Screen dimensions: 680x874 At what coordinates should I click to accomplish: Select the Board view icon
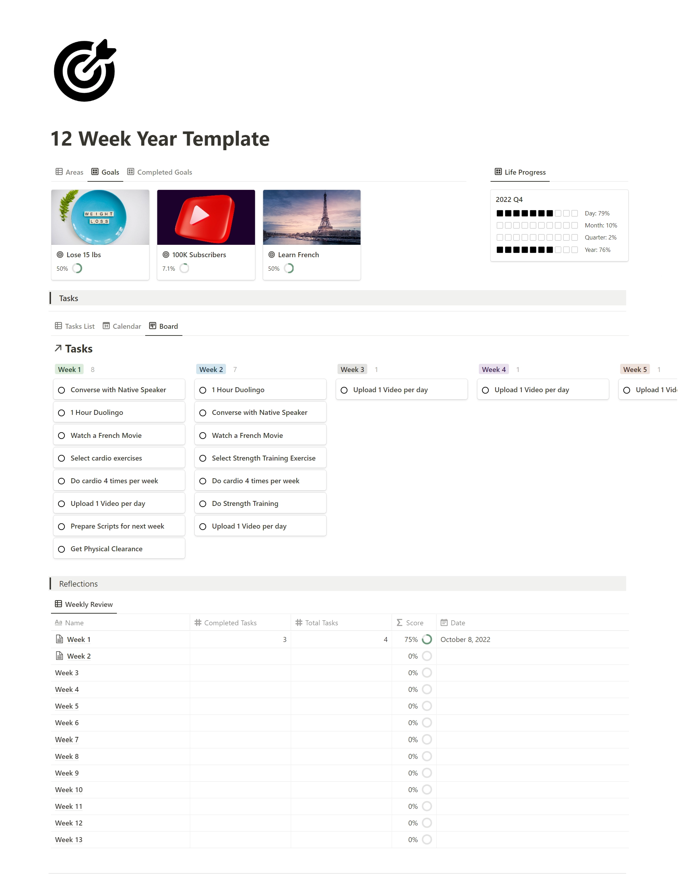pos(151,326)
